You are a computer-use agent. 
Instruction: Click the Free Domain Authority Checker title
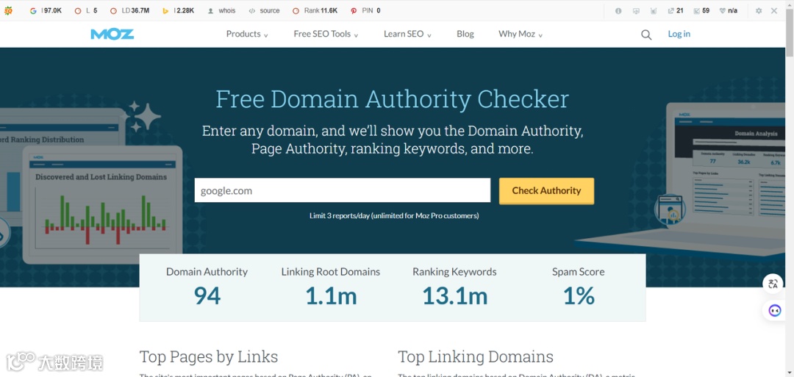(393, 99)
